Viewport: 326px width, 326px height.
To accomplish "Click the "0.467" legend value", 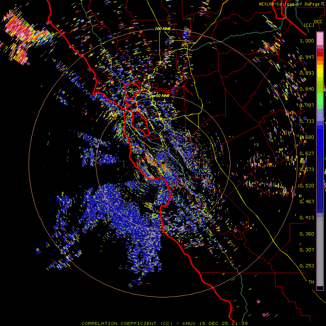I will (307, 201).
